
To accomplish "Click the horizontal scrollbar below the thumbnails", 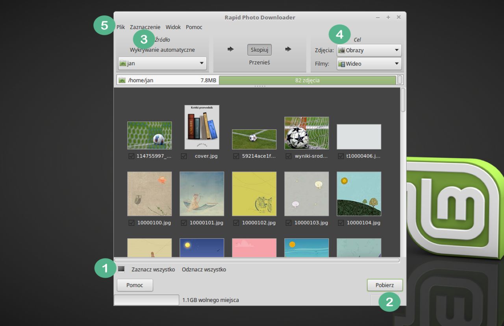I will (257, 260).
